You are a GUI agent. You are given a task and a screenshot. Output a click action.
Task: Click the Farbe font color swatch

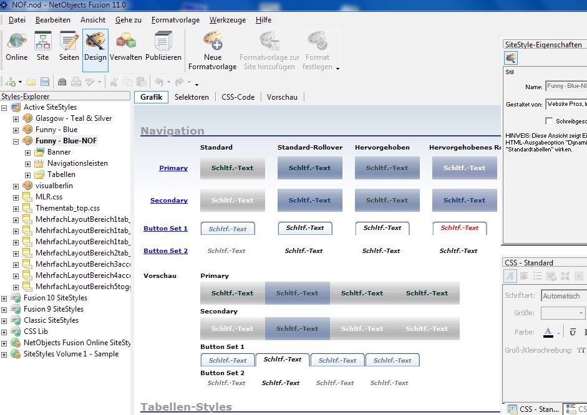(548, 332)
